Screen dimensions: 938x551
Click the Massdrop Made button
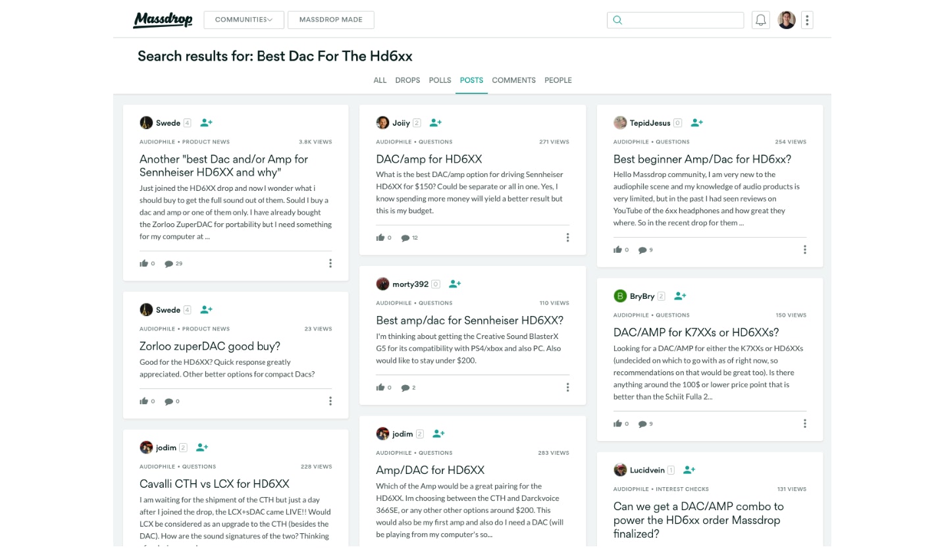pos(330,20)
